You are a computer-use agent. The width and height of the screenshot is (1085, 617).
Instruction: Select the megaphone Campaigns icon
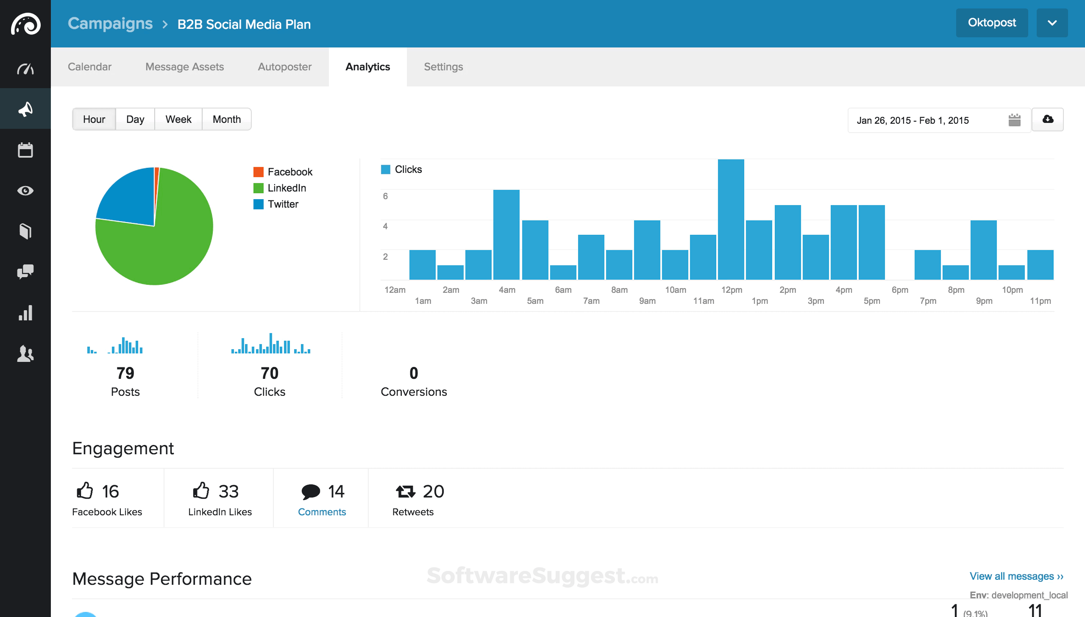25,109
